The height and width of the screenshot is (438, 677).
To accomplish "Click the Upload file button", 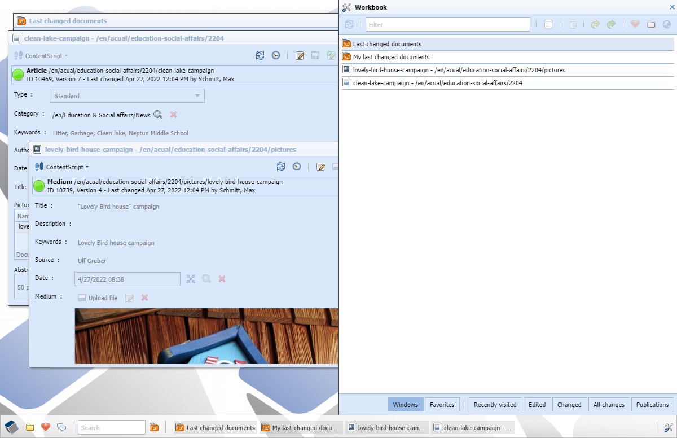I will point(98,297).
